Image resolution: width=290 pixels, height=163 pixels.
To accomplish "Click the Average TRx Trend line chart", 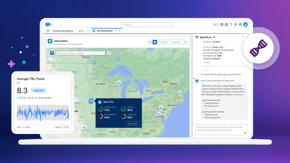I will tap(43, 113).
